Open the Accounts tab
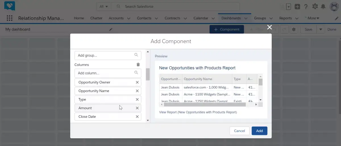Screen dimensions: 341x146 click(117, 18)
